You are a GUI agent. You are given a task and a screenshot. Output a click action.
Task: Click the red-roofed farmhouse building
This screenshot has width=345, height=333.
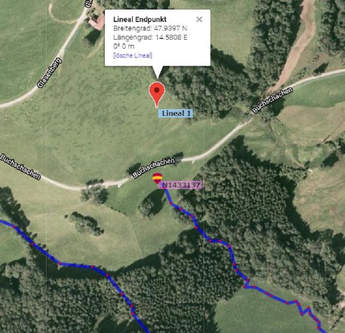(97, 21)
